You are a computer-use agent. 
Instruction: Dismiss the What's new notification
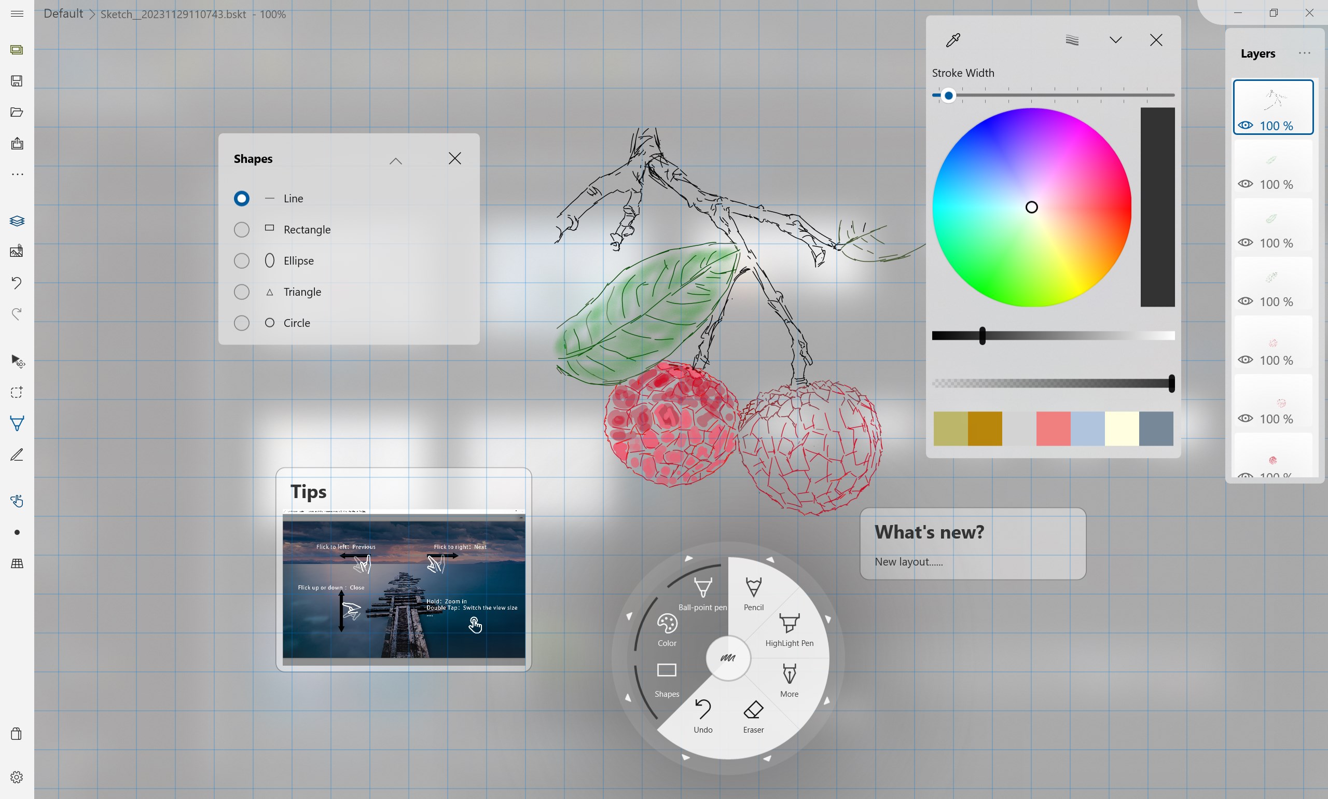(972, 544)
